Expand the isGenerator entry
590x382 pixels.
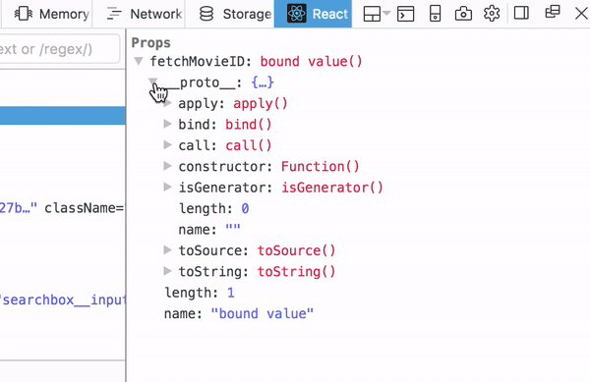[167, 187]
